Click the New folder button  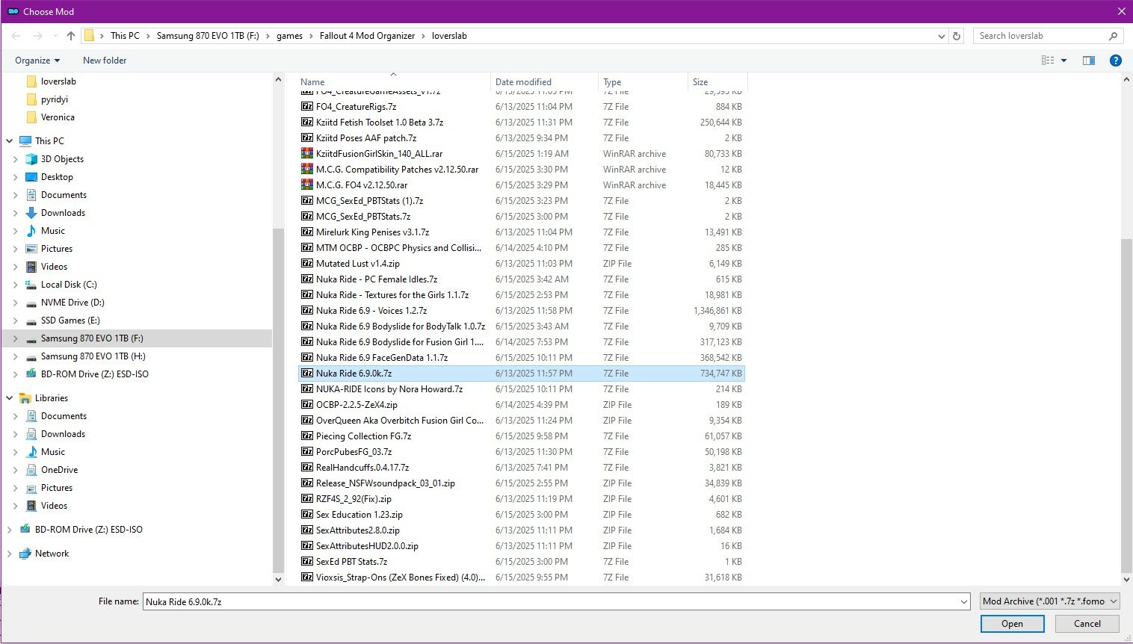[105, 61]
